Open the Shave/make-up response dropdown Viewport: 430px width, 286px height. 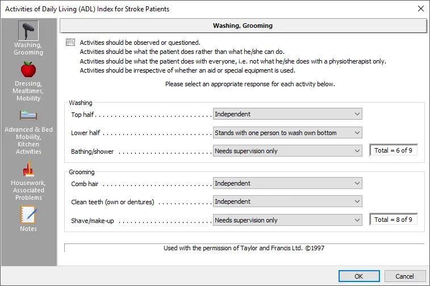[287, 220]
